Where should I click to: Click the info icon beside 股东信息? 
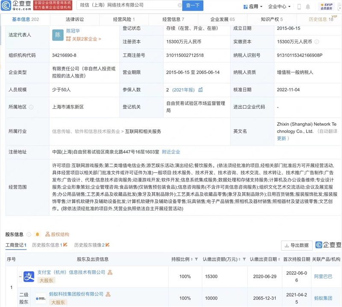(29, 235)
